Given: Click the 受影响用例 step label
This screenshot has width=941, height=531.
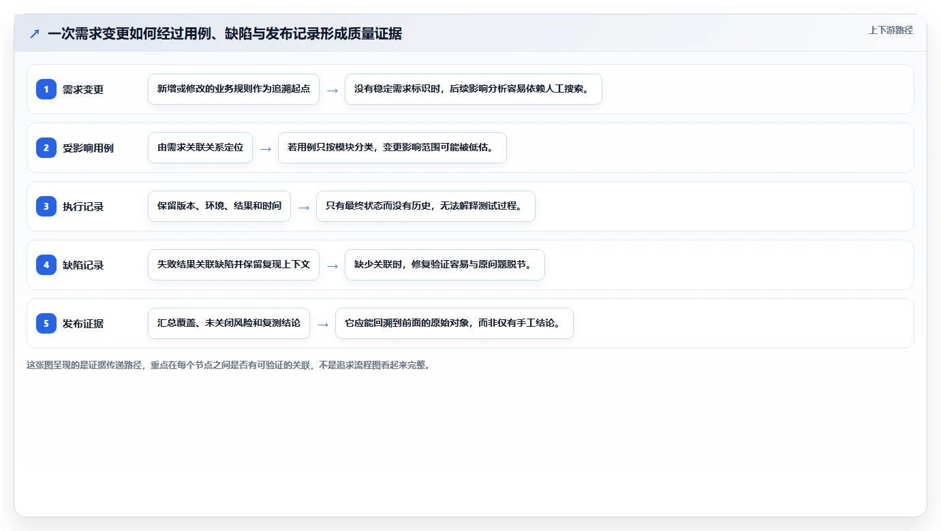Looking at the screenshot, I should click(88, 148).
